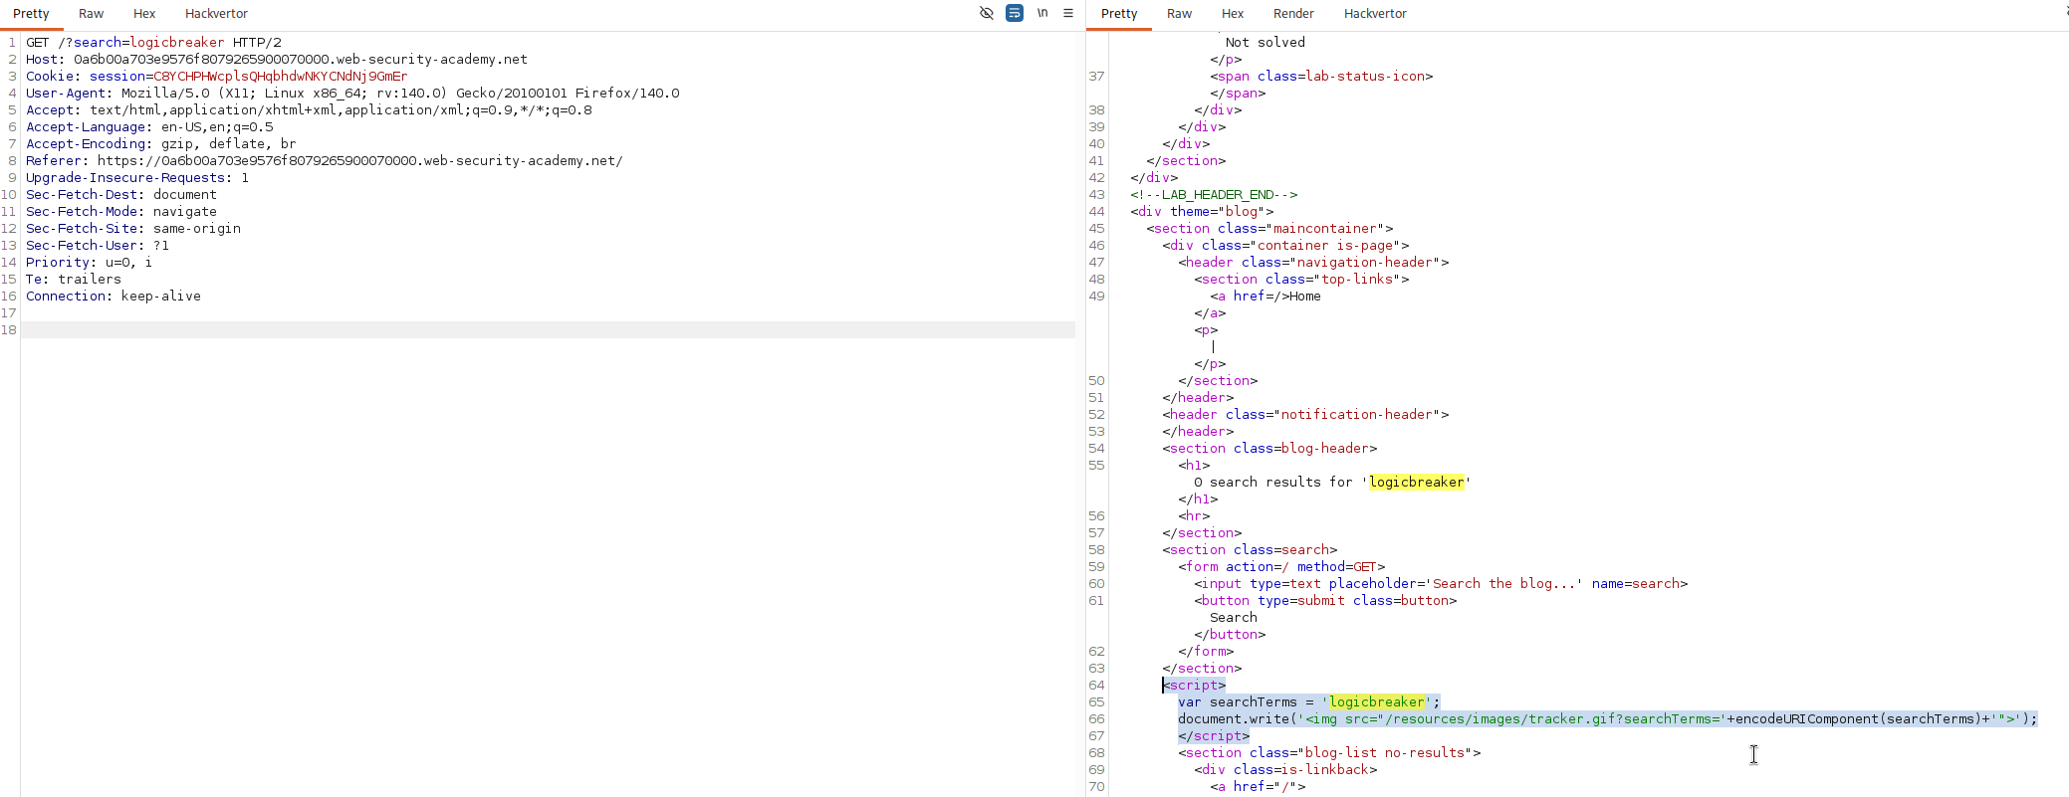Click the form action=/ method=GET line
The height and width of the screenshot is (797, 2069).
pos(1281,567)
